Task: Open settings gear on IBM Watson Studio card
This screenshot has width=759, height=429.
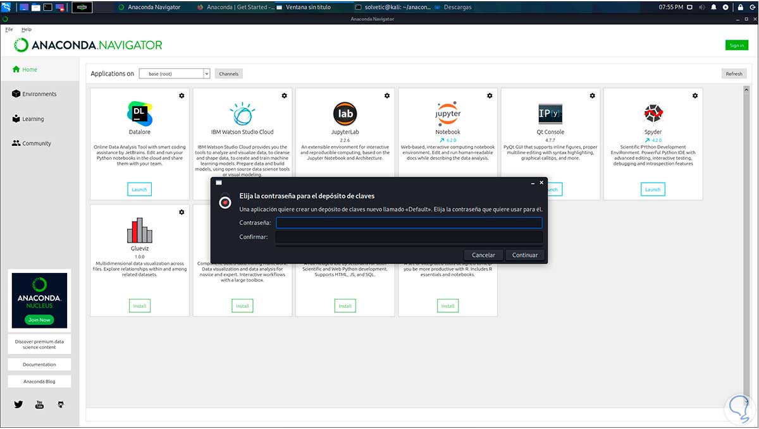Action: (284, 95)
